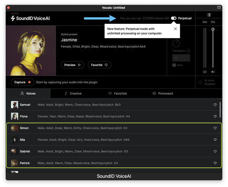Screen dimensions: 228x187
Task: Select the Simon voice thumbnail
Action: [14, 128]
